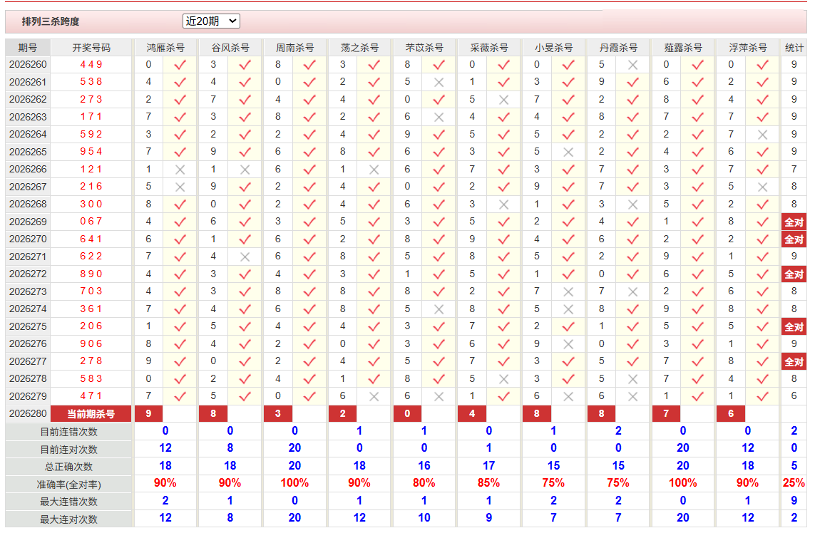Image resolution: width=815 pixels, height=533 pixels.
Task: Click the 85% accuracy under 采薇杀号
Action: tap(488, 483)
